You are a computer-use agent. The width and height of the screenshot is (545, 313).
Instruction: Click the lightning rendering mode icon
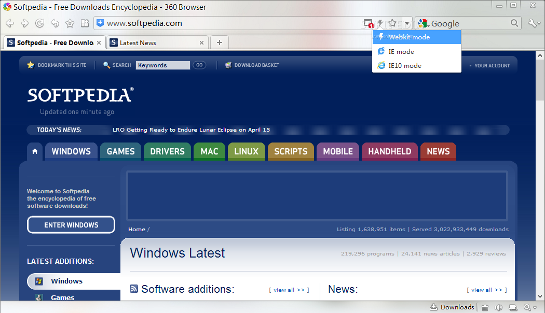(380, 23)
